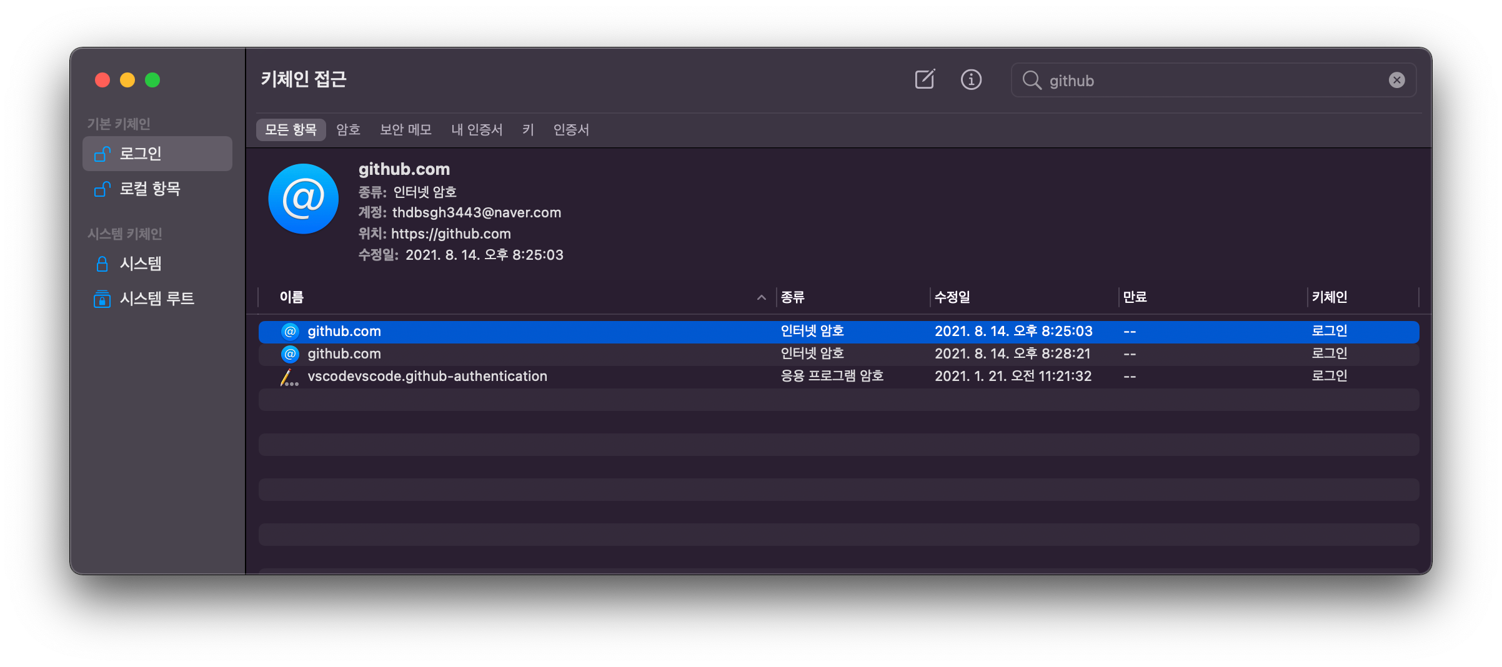Select the 시스템 루트 keychain
This screenshot has width=1502, height=667.
tap(157, 299)
